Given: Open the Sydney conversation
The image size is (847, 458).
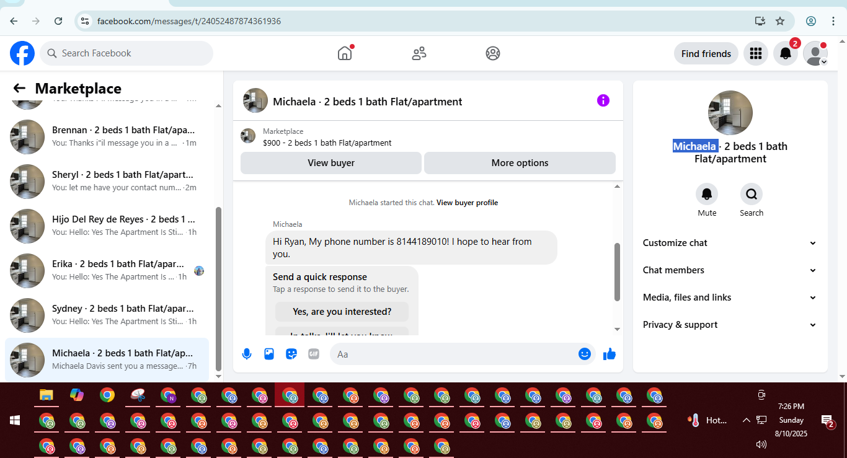Looking at the screenshot, I should click(107, 315).
